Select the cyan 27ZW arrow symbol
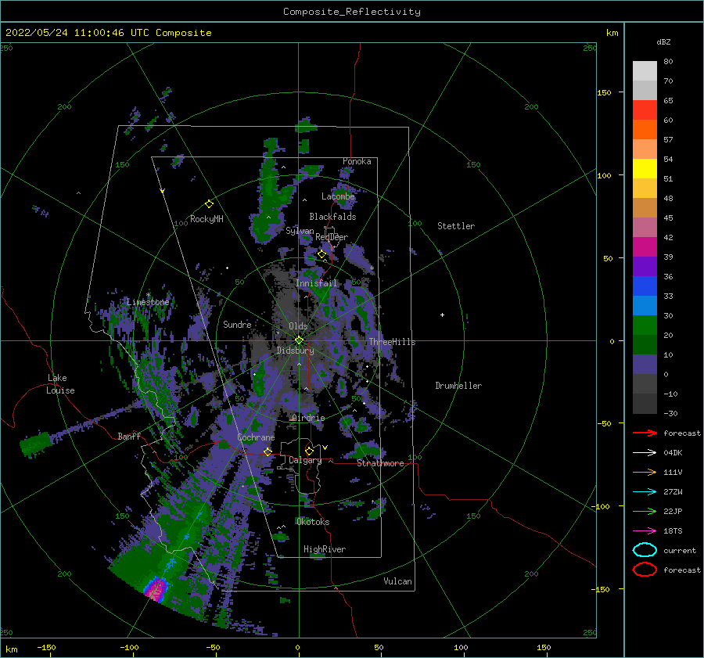Image resolution: width=704 pixels, height=658 pixels. (645, 492)
